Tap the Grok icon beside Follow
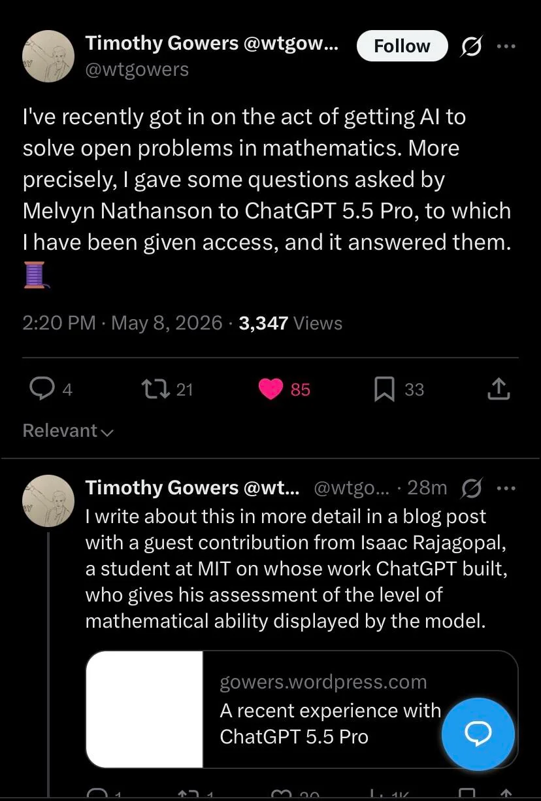This screenshot has width=541, height=801. 472,46
